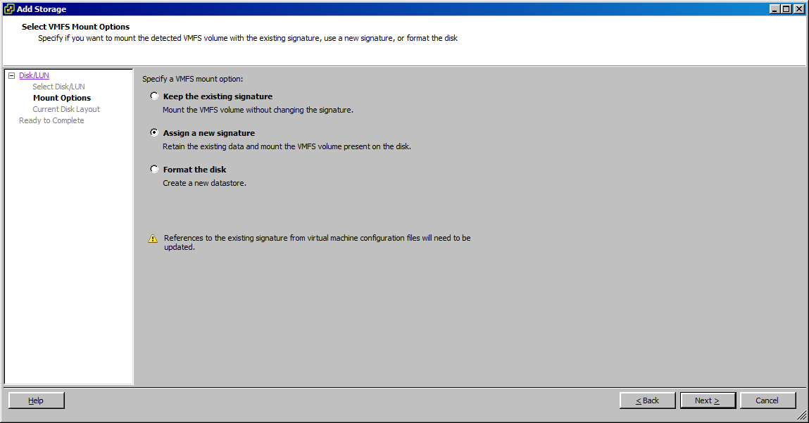Viewport: 809px width, 423px height.
Task: Cancel the Add Storage wizard
Action: tap(767, 400)
